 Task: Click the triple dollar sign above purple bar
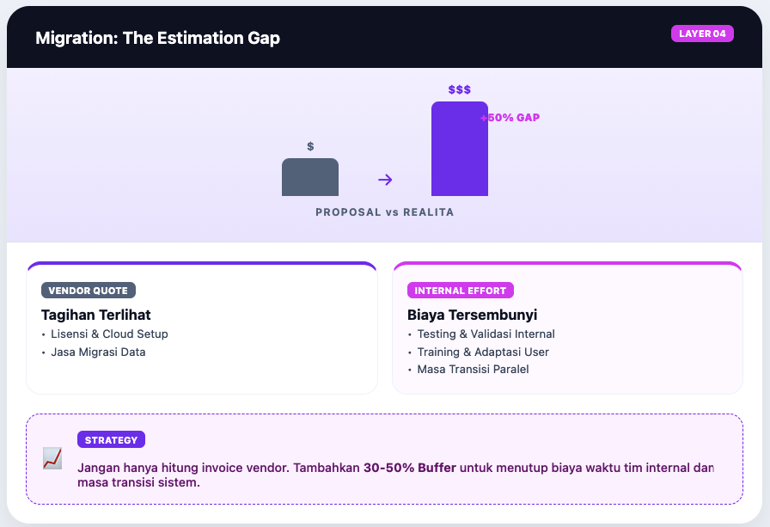click(x=460, y=89)
